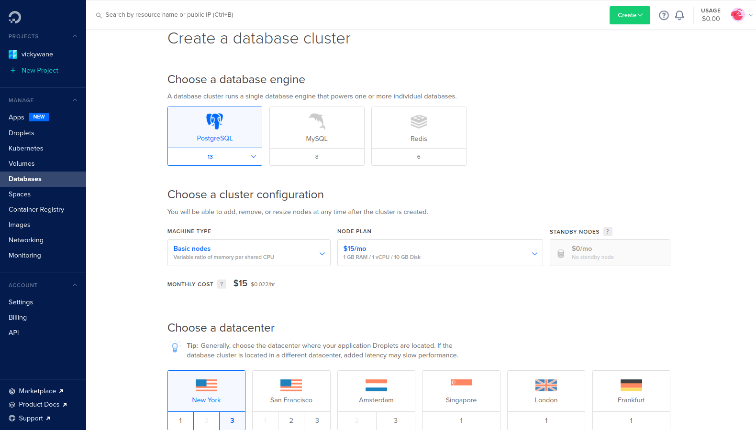Open the Machine Type Basic nodes dropdown
The height and width of the screenshot is (430, 756).
249,253
